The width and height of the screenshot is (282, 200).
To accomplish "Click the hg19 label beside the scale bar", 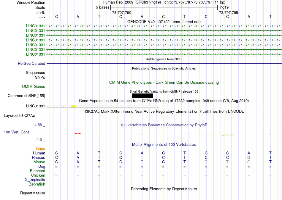I will [224, 7].
